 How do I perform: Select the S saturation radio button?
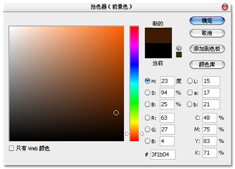(147, 92)
